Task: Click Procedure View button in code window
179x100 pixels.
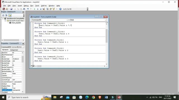Action: coord(32,66)
